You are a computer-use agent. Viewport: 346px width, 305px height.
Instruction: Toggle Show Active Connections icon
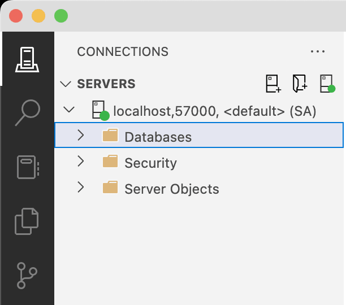(327, 84)
